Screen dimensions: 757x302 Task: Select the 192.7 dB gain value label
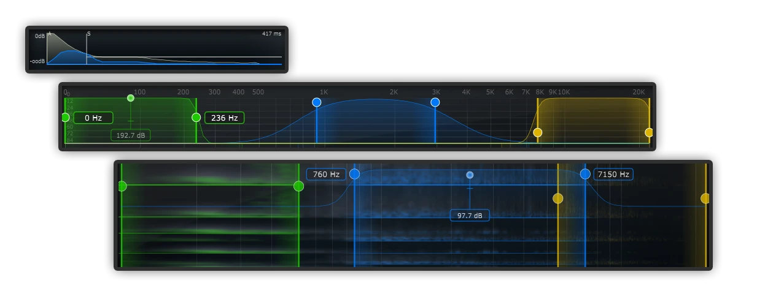pos(131,135)
